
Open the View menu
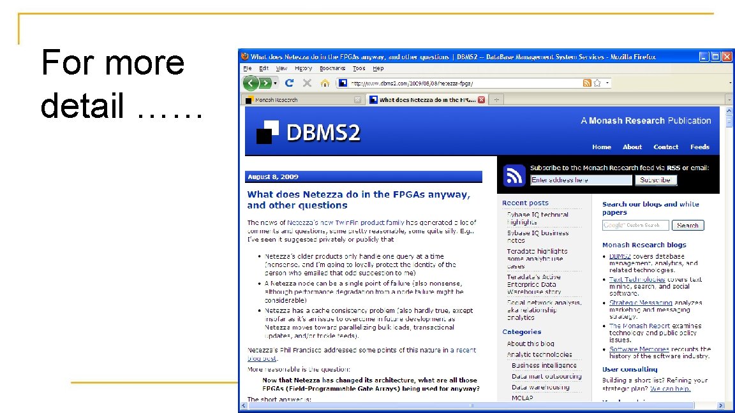point(281,68)
